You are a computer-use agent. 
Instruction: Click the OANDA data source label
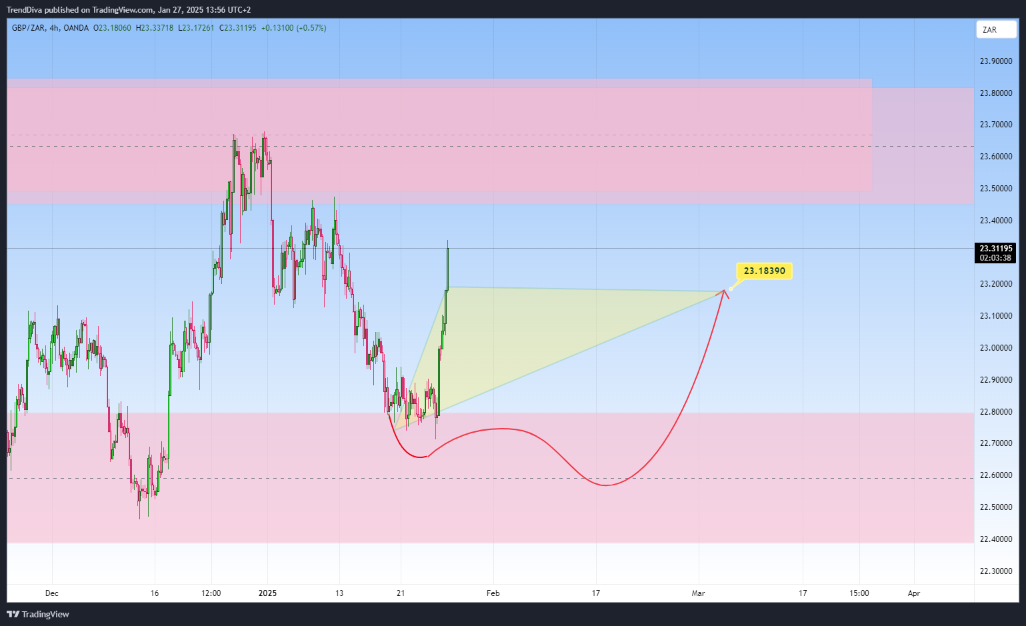(77, 28)
